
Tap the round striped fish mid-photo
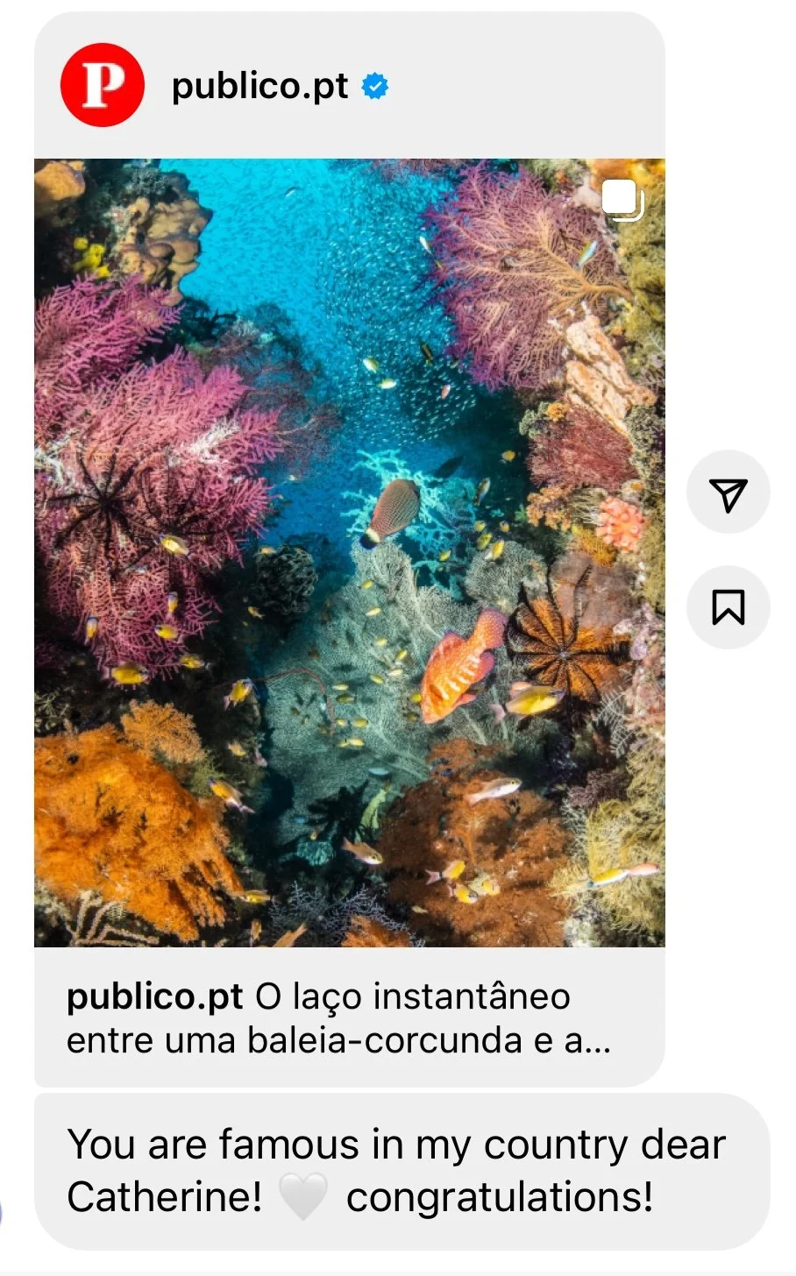pos(392,511)
